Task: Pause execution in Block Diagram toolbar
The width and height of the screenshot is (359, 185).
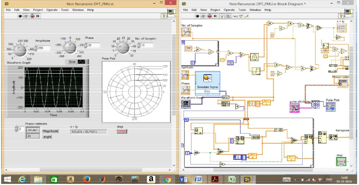Action: [x=215, y=16]
